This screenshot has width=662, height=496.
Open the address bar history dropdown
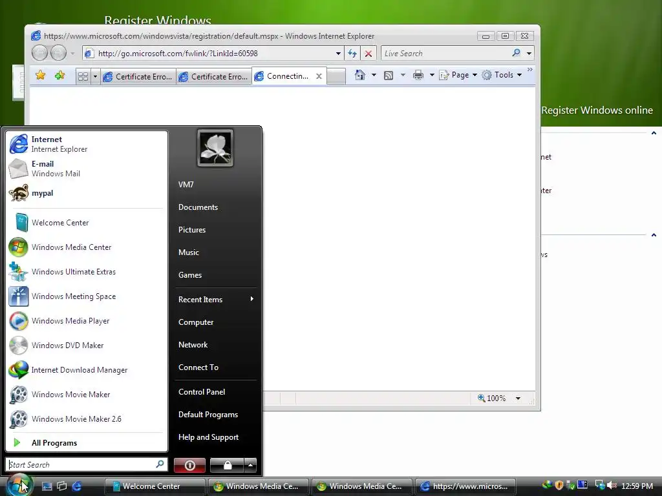click(338, 54)
